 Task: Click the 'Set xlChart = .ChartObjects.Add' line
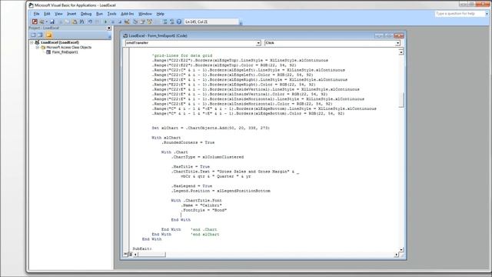pyautogui.click(x=211, y=128)
